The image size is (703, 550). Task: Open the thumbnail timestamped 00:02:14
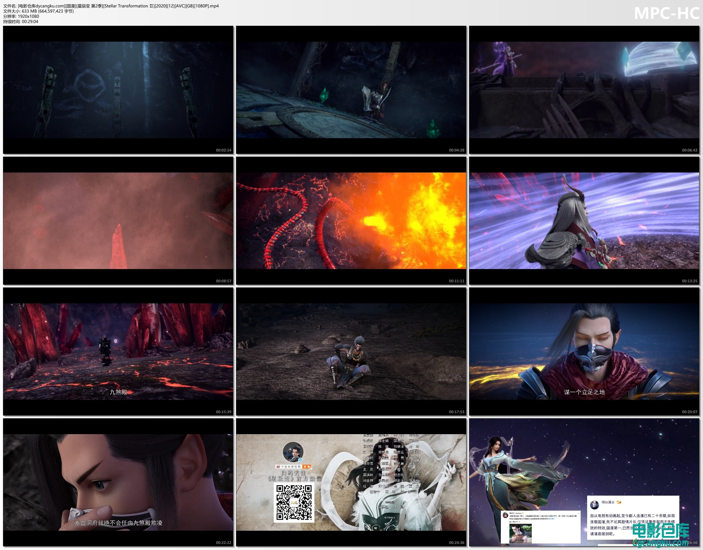click(118, 90)
